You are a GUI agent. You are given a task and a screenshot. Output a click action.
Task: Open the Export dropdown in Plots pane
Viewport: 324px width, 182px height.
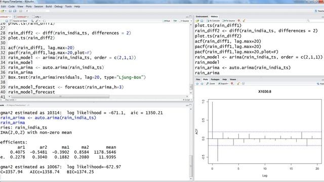(223, 83)
